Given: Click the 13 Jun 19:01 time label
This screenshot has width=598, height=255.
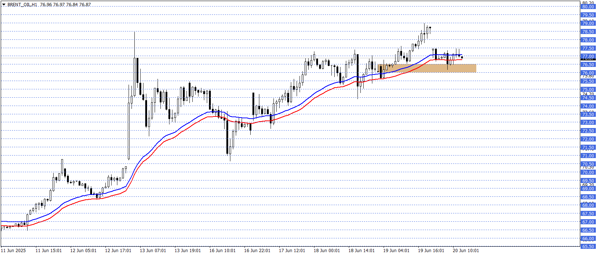Looking at the screenshot, I should click(x=188, y=251).
